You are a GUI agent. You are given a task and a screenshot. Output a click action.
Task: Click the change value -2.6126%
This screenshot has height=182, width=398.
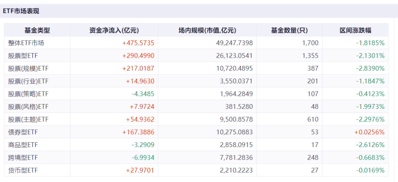(x=370, y=145)
